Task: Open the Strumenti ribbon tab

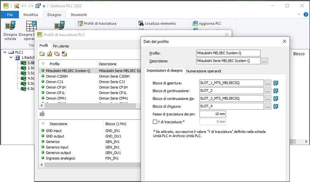Action: tap(79, 14)
